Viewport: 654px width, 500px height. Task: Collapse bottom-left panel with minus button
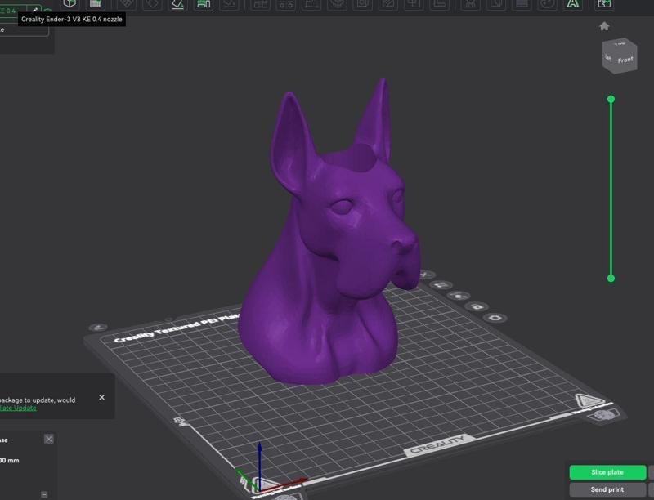point(44,494)
